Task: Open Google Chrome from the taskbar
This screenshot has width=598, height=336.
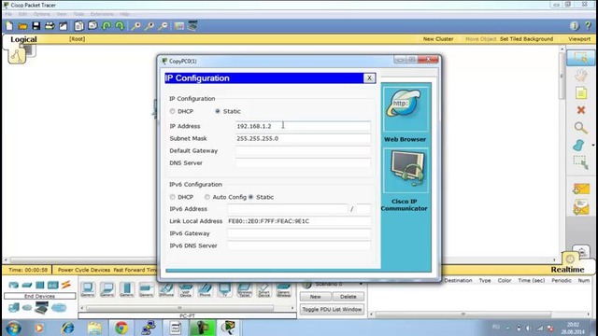Action: point(121,328)
